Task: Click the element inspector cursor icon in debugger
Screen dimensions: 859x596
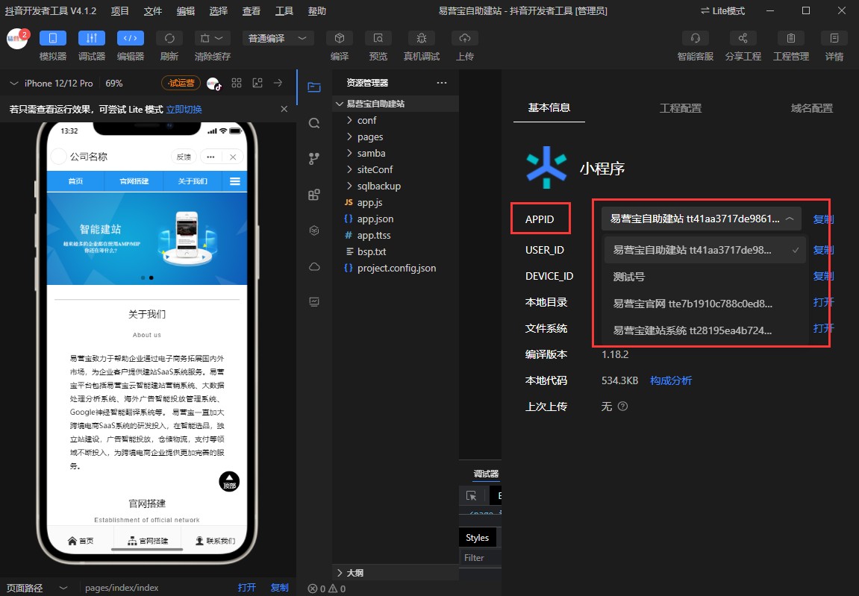Action: click(471, 495)
